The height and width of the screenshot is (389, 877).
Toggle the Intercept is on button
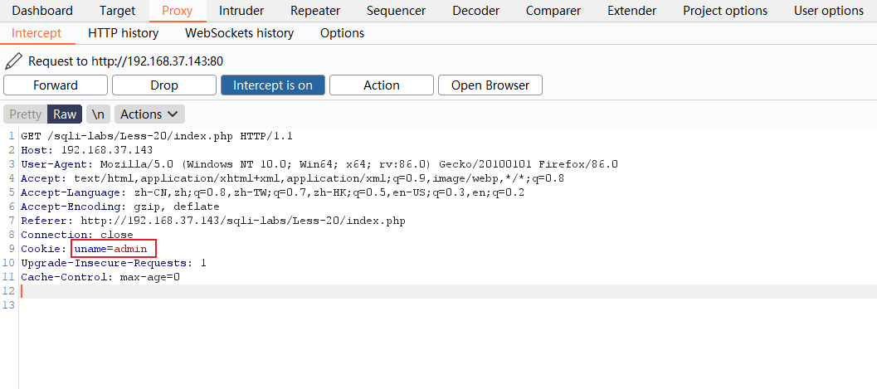273,85
